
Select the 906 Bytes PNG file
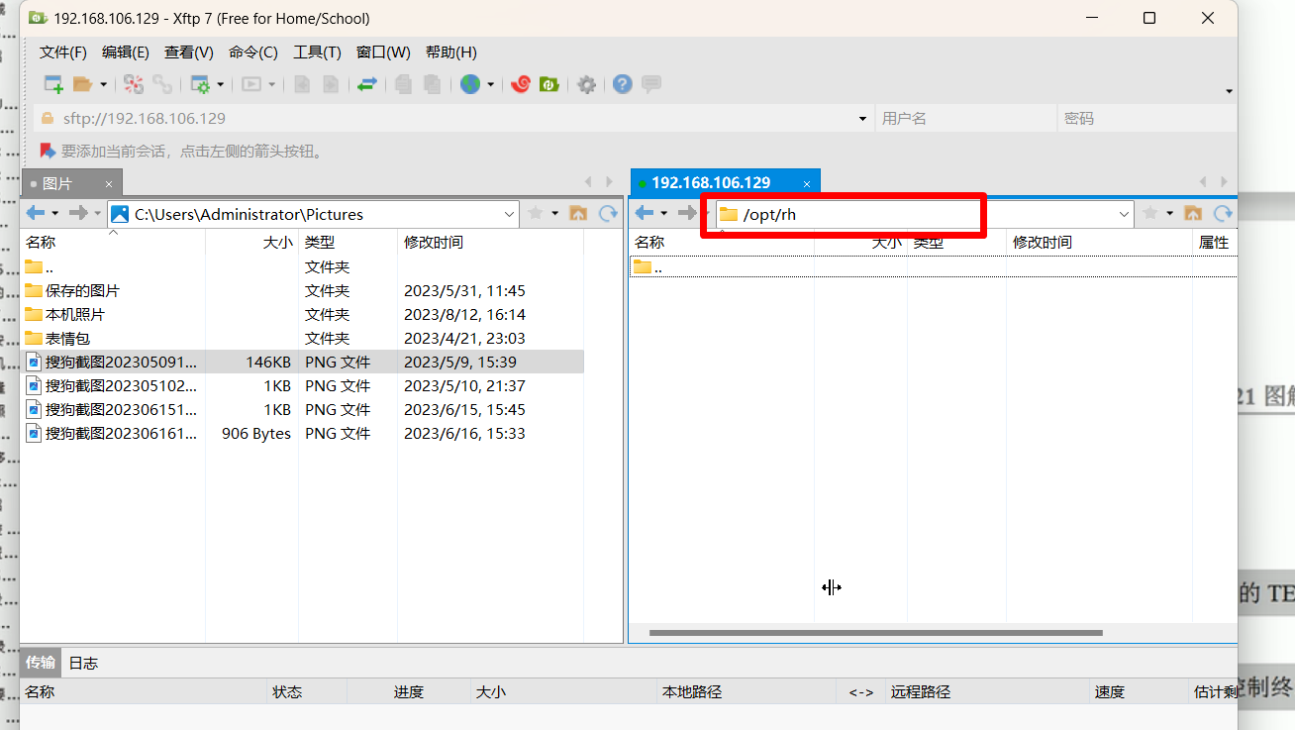(x=303, y=433)
